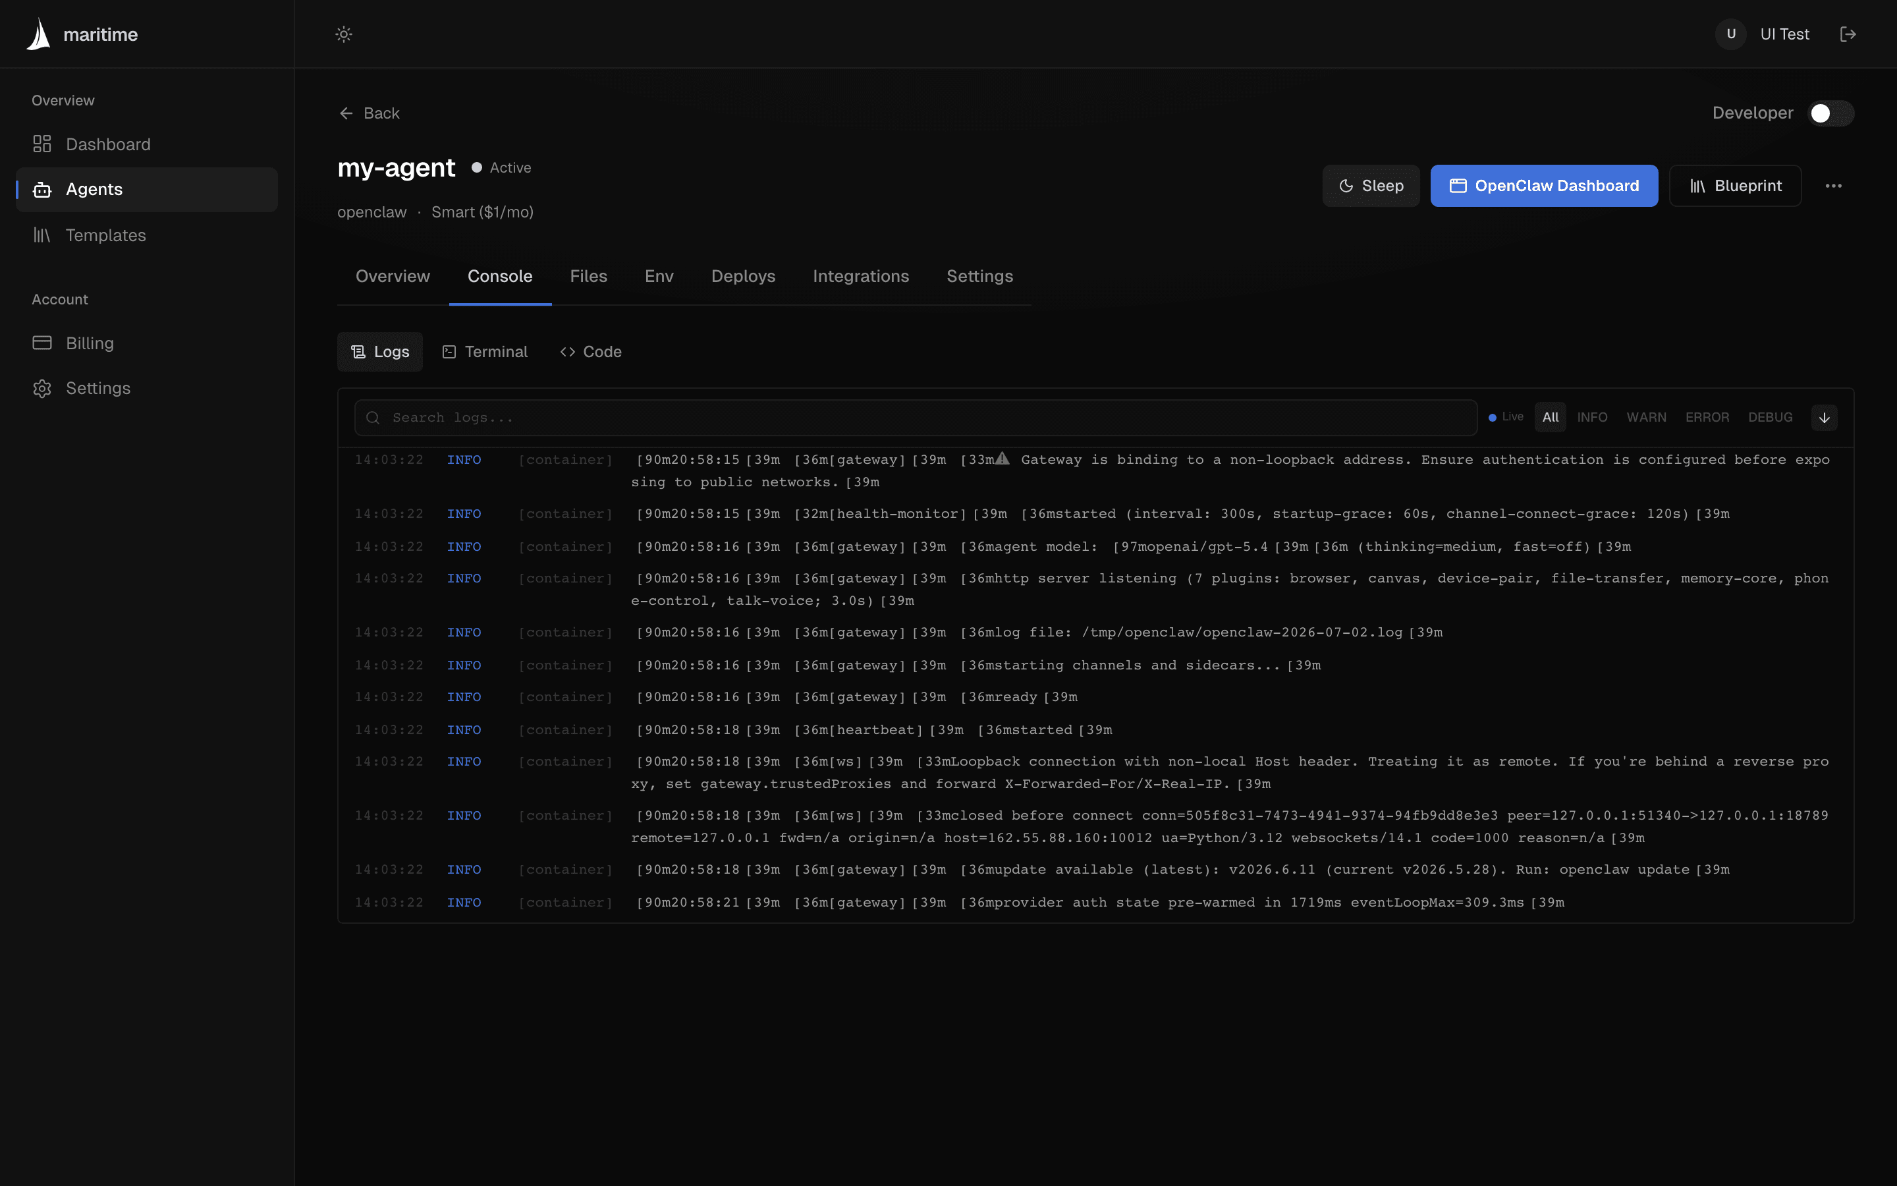1897x1186 pixels.
Task: Switch to the Overview tab
Action: tap(393, 276)
